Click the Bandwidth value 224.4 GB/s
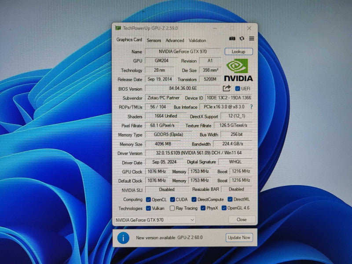This screenshot has height=264, width=352. coord(233,144)
